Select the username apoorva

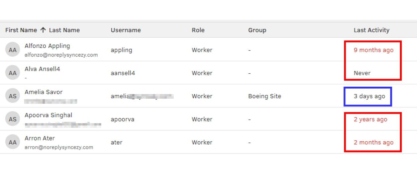pos(122,119)
